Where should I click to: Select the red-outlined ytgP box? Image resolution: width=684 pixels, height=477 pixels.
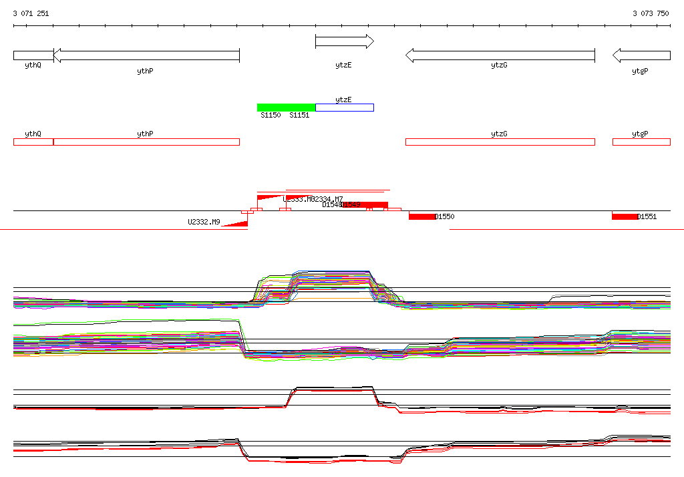[x=641, y=142]
